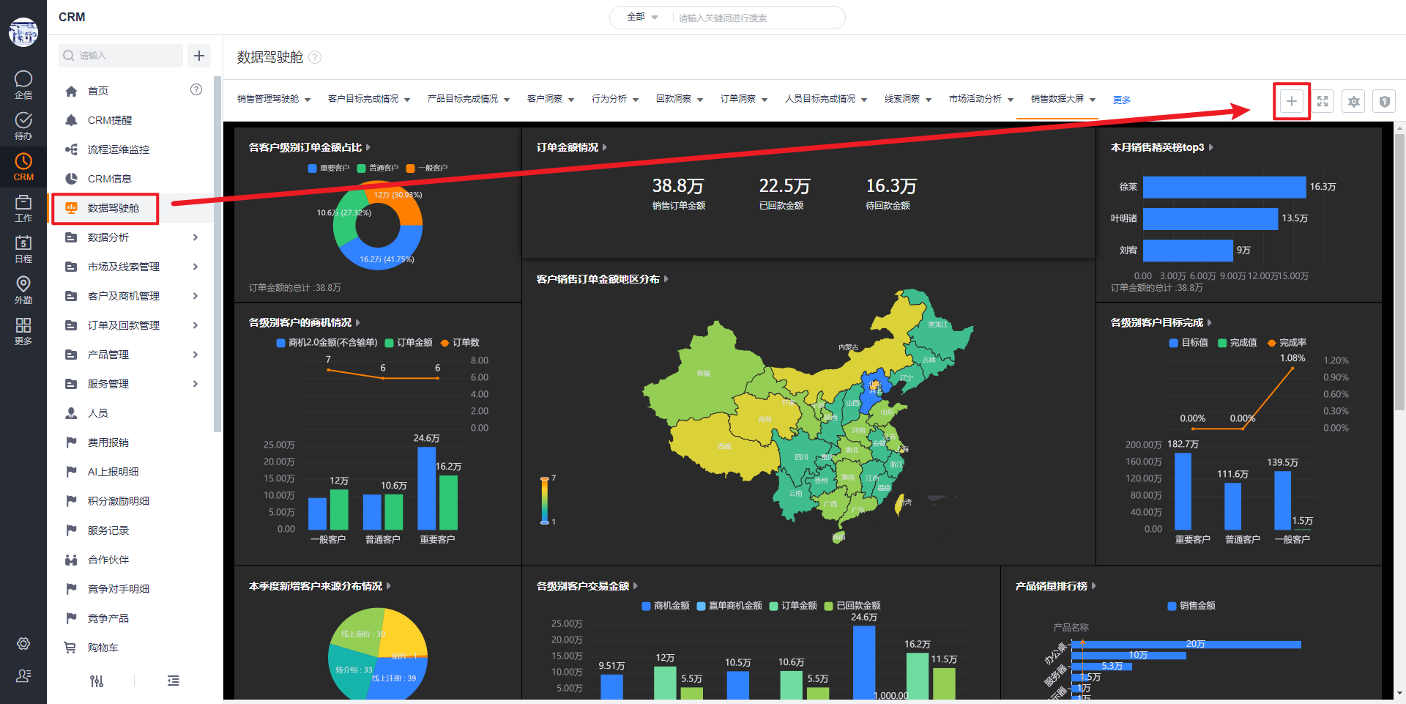The image size is (1406, 704).
Task: Open 各客户级别订单金额占比 chart details
Action: [x=368, y=147]
